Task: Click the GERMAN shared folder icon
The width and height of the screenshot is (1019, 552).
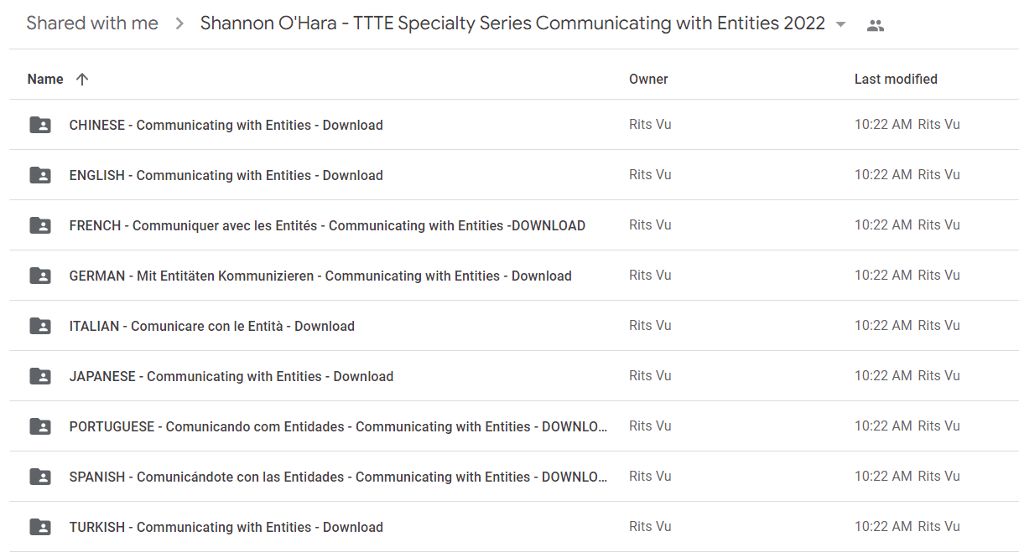Action: [39, 276]
